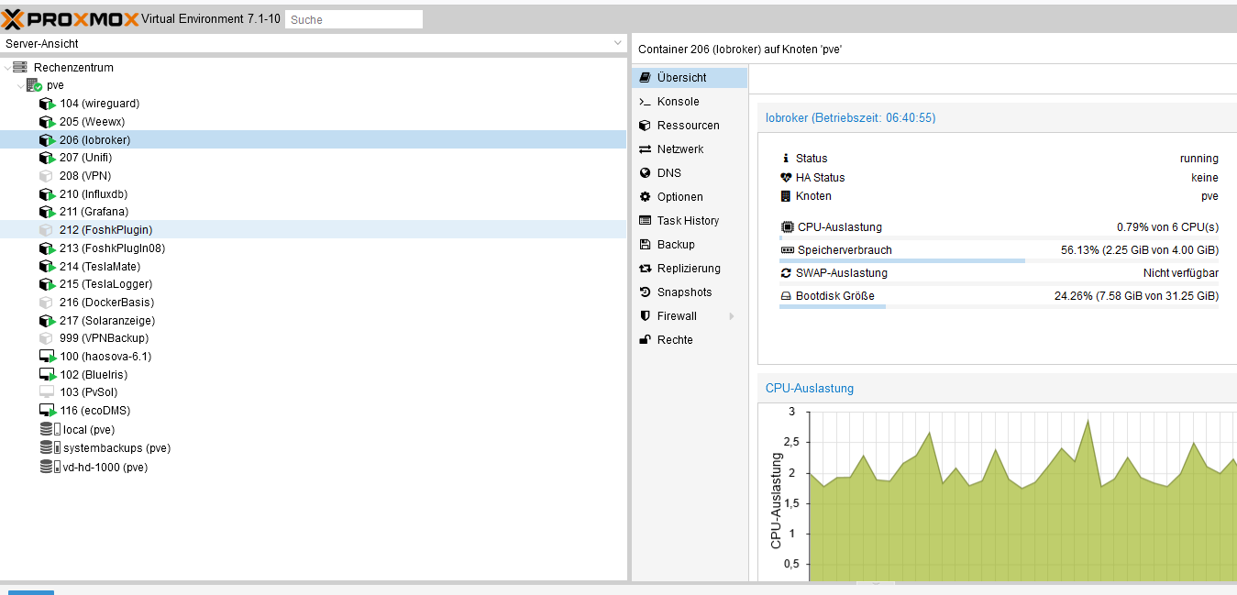
Task: Click the container icon for 211 (Grafana)
Action: pyautogui.click(x=48, y=212)
